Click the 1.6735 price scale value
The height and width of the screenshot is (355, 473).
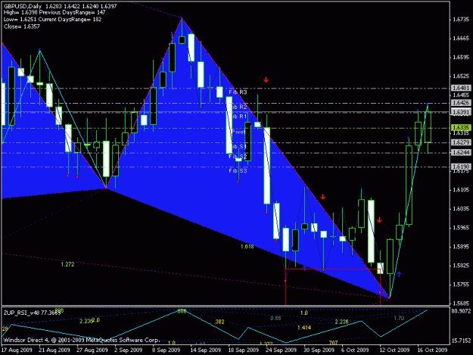pos(461,20)
